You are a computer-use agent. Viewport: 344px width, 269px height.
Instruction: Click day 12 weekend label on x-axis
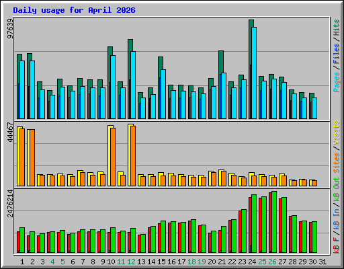pyautogui.click(x=131, y=262)
